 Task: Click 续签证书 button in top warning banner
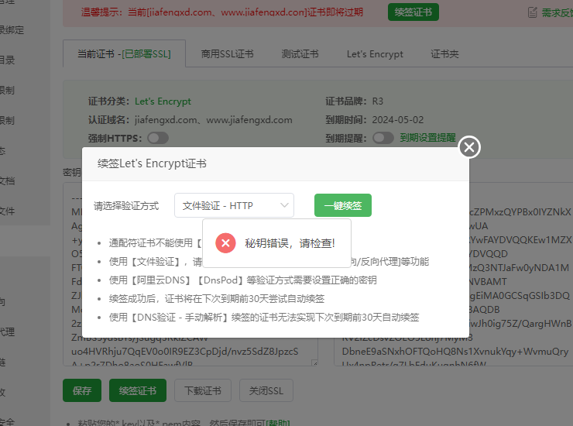(x=413, y=12)
